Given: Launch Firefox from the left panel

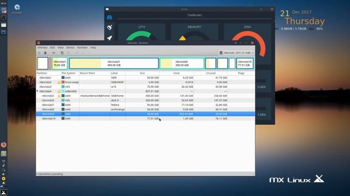Looking at the screenshot, I should [x=4, y=145].
